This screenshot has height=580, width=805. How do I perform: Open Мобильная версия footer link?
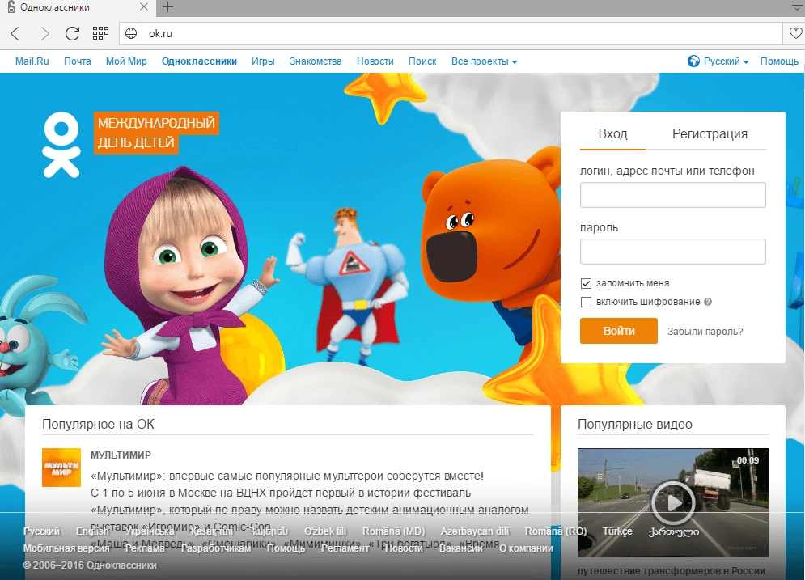[x=66, y=548]
